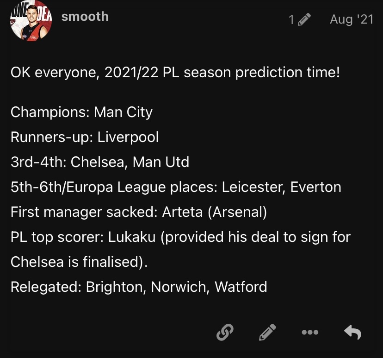Viewport: 383px width, 358px height.
Task: Click the opening season prediction time sentence
Action: click(175, 73)
